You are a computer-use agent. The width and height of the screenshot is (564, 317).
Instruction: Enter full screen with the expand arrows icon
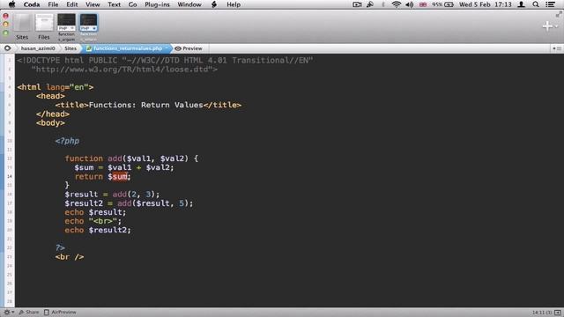[x=559, y=14]
